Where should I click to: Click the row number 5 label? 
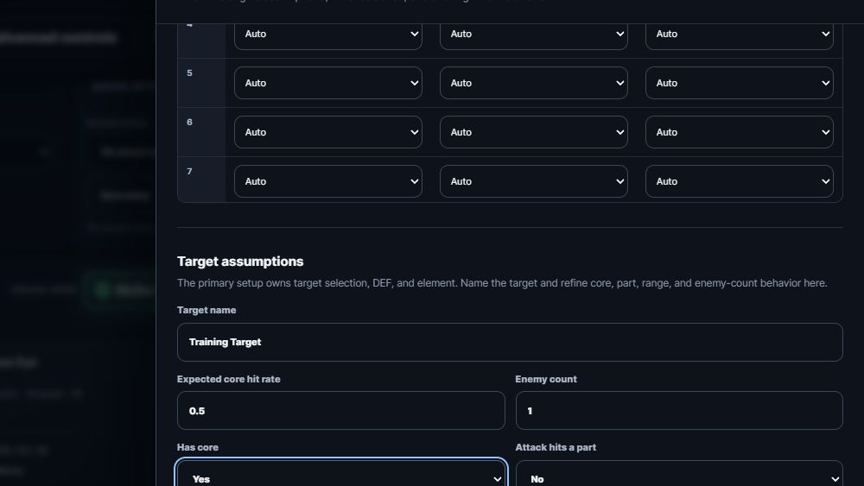click(x=189, y=73)
